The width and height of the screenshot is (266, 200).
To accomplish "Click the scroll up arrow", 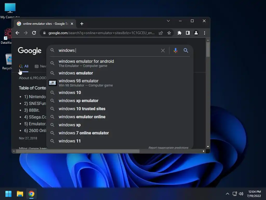I will [208, 40].
